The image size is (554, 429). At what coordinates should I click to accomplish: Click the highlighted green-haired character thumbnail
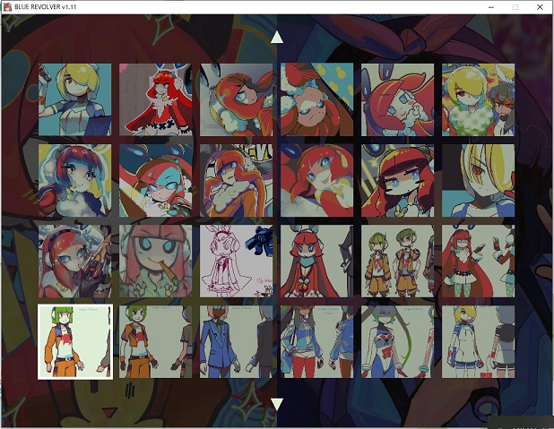75,342
